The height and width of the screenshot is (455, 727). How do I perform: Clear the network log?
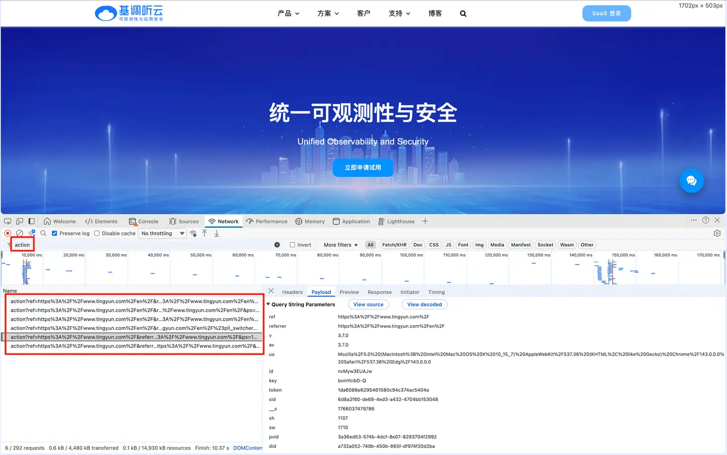point(20,233)
